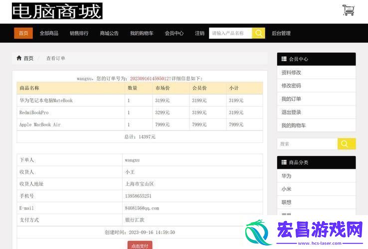The width and height of the screenshot is (368, 249).
Task: Click 收货人地址 label cell
Action: click(70, 184)
